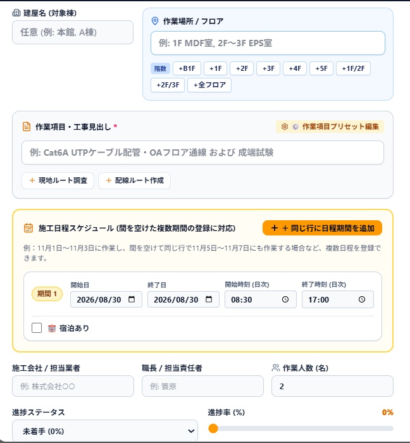Screen dimensions: 410x443
Task: Open the date picker icon for 終了日
Action: click(x=209, y=299)
